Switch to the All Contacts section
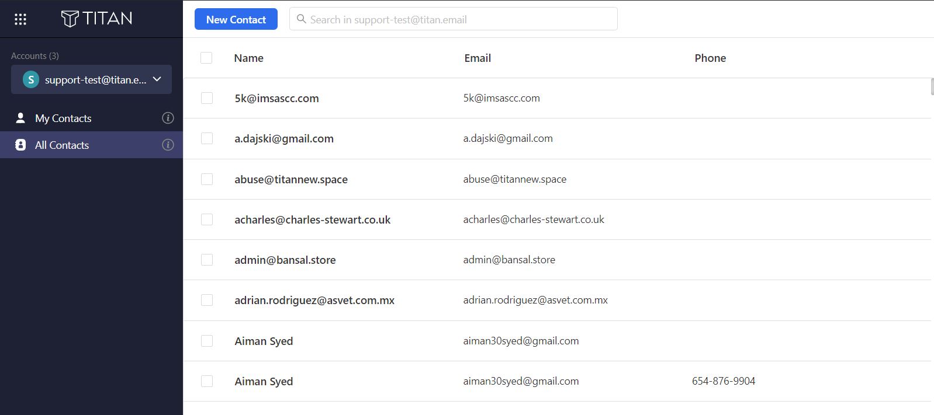The width and height of the screenshot is (934, 415). point(91,145)
